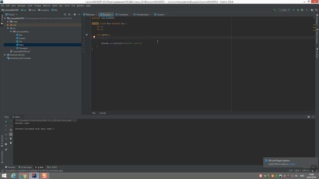Open Google Chrome from the taskbar
This screenshot has height=179, width=319.
tap(24, 176)
